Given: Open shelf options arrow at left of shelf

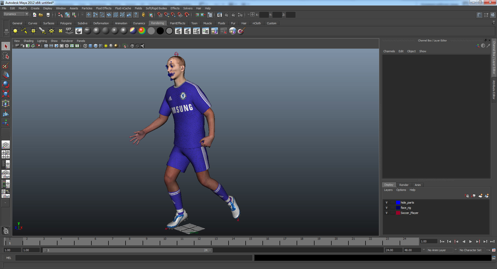Looking at the screenshot, I should point(6,34).
